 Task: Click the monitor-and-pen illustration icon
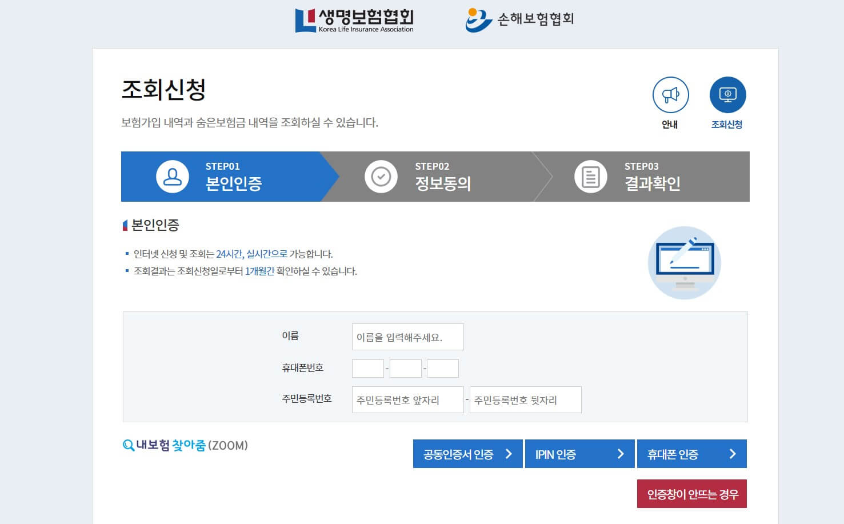click(685, 263)
